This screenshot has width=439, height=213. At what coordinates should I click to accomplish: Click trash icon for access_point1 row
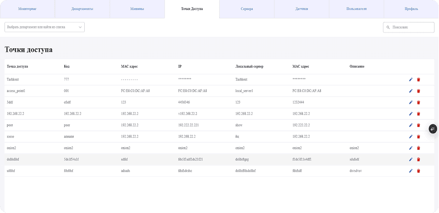click(419, 91)
